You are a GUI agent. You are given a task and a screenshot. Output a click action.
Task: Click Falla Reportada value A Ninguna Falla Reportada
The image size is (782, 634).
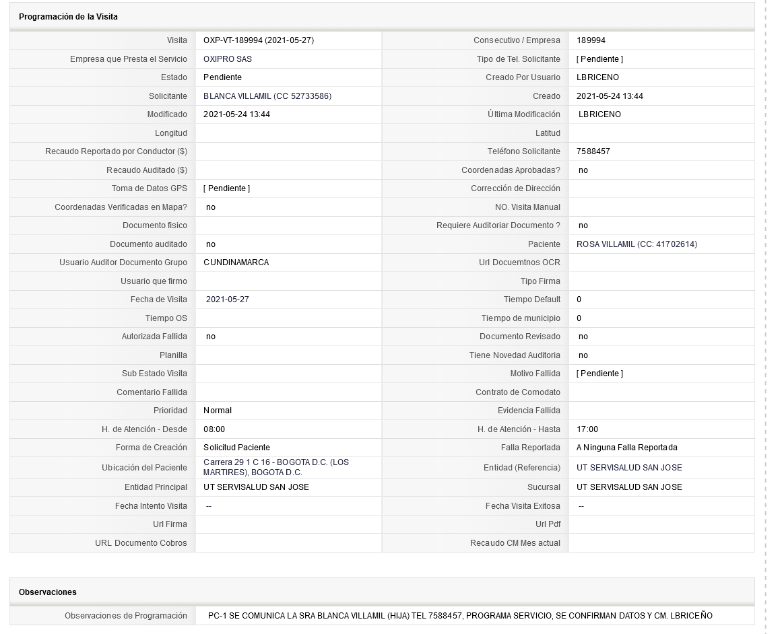click(627, 448)
